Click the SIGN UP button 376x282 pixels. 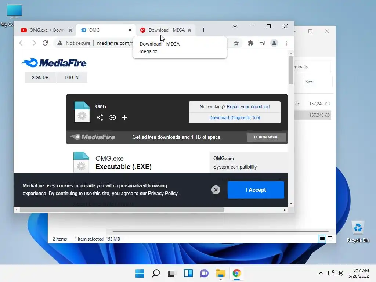point(40,77)
